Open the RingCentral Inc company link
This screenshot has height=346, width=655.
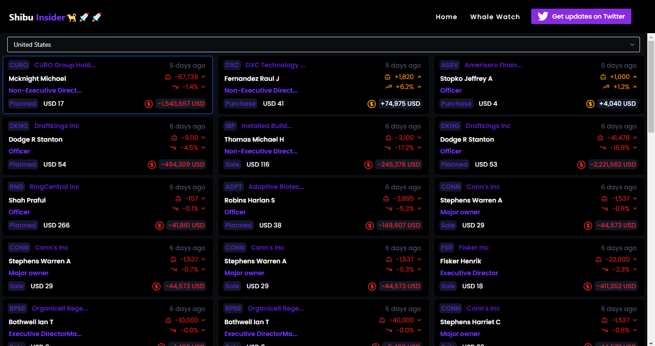coord(55,187)
